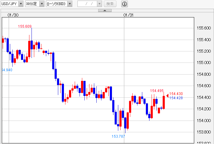This screenshot has width=214, height=144.
Task: Click the 153.800 axis value
Action: (204, 132)
